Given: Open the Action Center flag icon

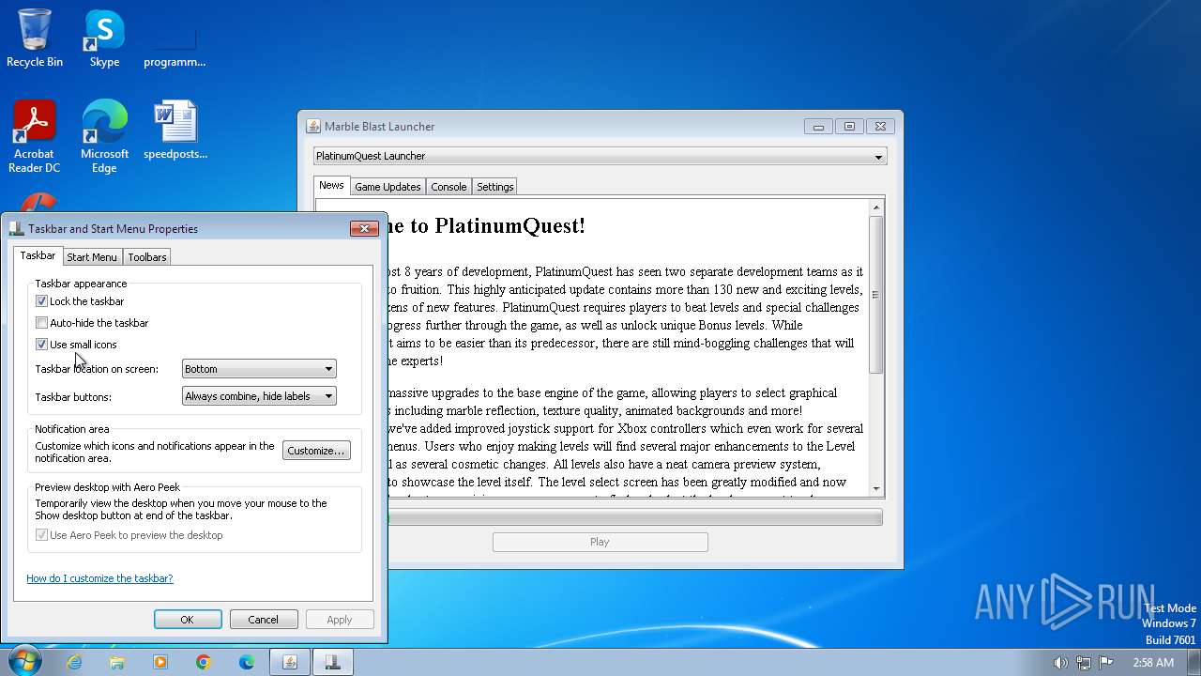Looking at the screenshot, I should pyautogui.click(x=1106, y=662).
